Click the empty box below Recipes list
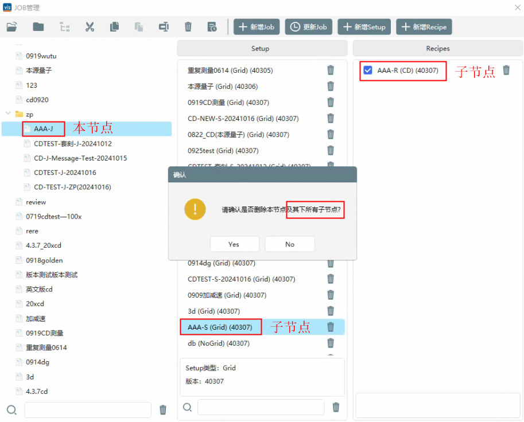This screenshot has height=422, width=524. click(x=438, y=405)
